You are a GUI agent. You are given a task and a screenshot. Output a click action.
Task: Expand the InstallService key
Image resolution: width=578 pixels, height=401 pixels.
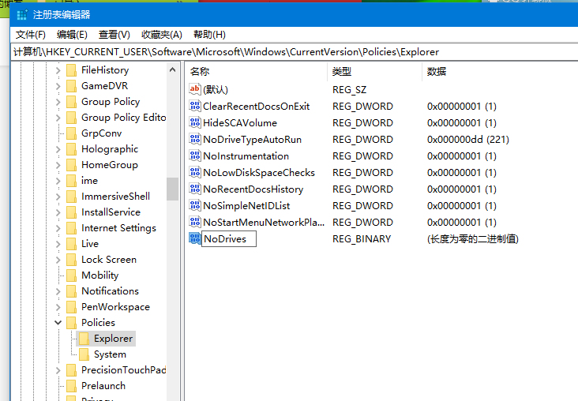pos(58,212)
